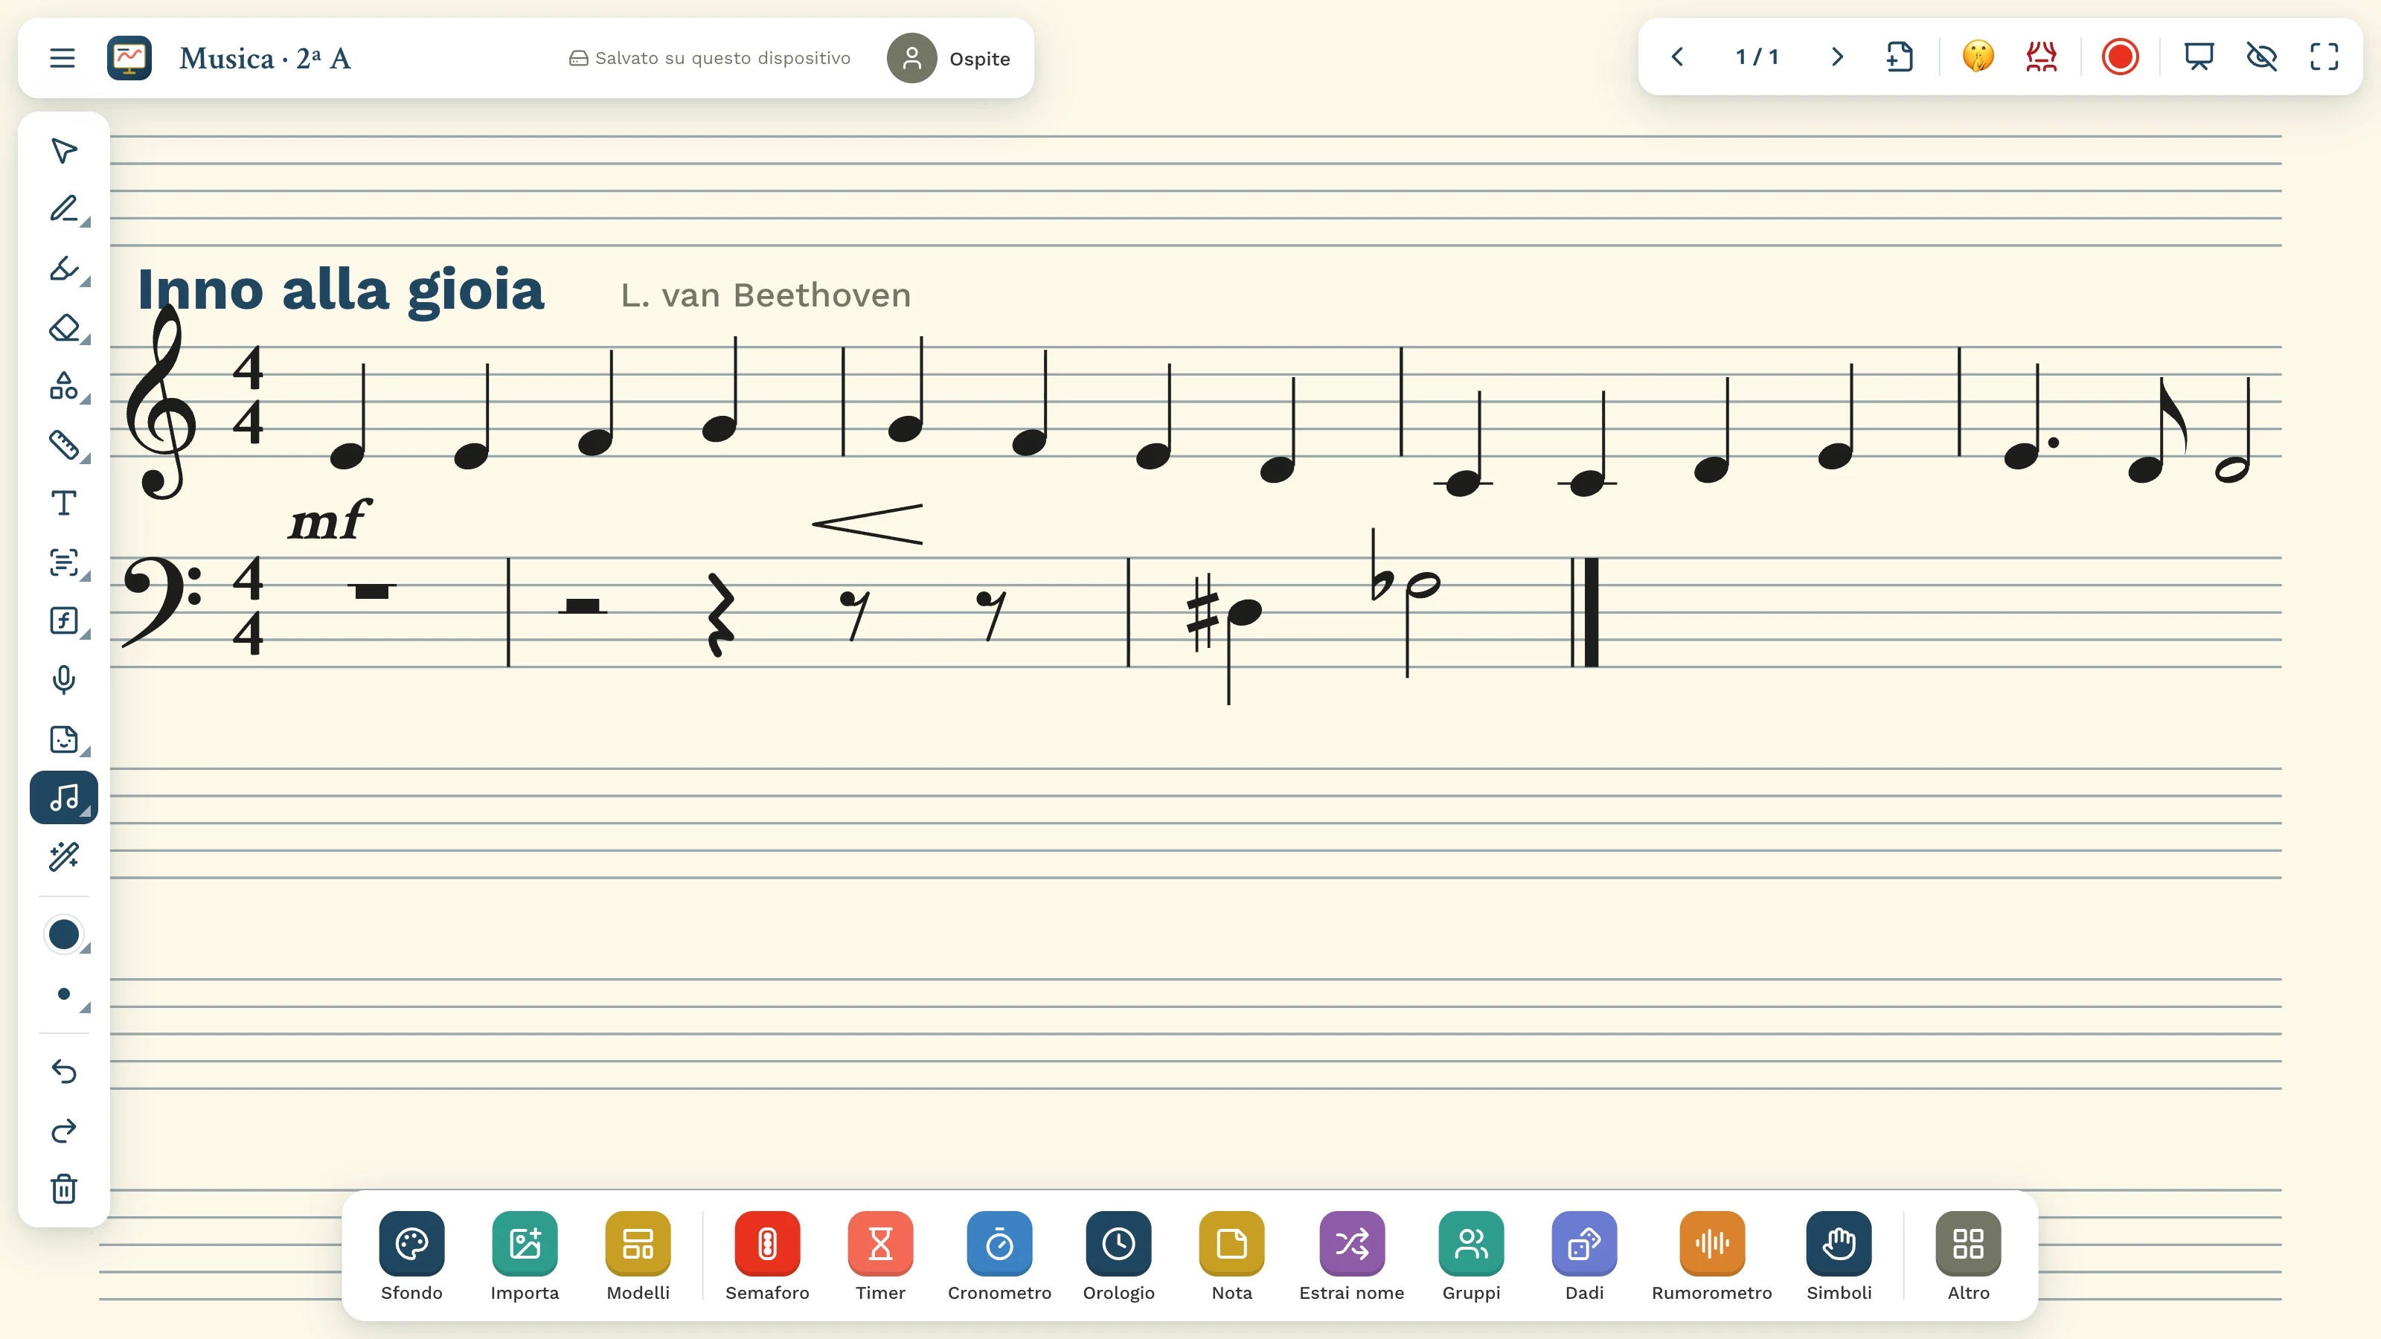Open the math formula tool
The width and height of the screenshot is (2381, 1339).
64,621
